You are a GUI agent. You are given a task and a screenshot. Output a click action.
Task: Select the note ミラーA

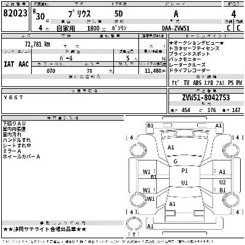(12, 151)
